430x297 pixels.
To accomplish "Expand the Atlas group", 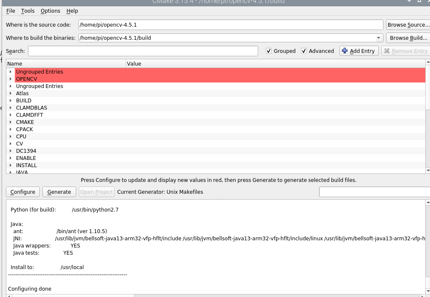I will [11, 93].
